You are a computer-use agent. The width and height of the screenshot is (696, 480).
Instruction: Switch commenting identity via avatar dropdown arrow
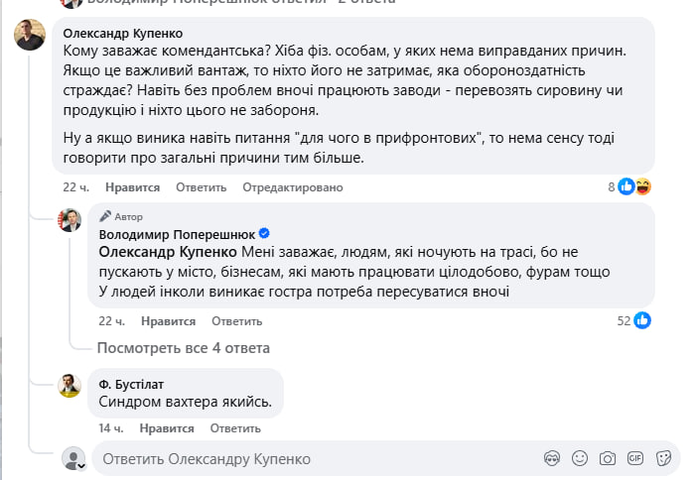(x=83, y=464)
